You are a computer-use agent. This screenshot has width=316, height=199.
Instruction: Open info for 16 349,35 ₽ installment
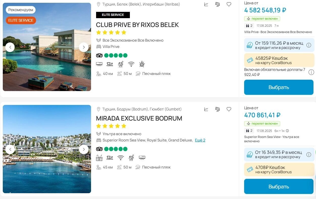pos(308,155)
